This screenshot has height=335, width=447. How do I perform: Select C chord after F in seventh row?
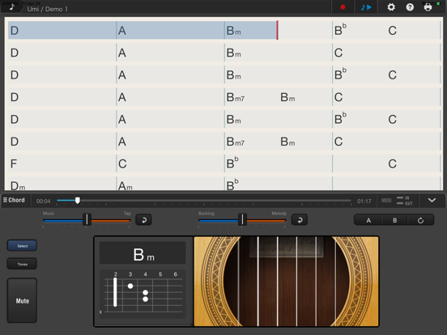pyautogui.click(x=122, y=163)
